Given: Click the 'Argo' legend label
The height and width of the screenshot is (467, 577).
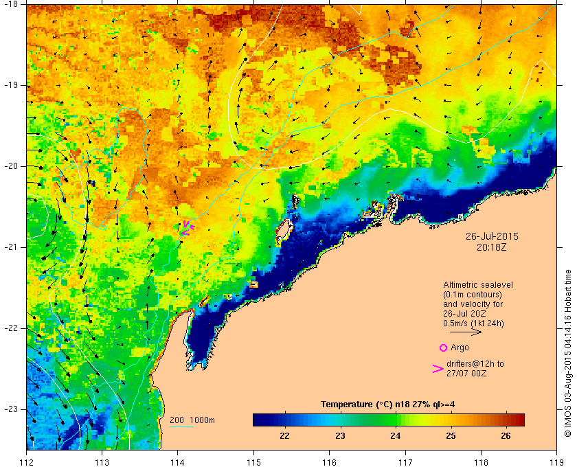Looking at the screenshot, I should [460, 348].
